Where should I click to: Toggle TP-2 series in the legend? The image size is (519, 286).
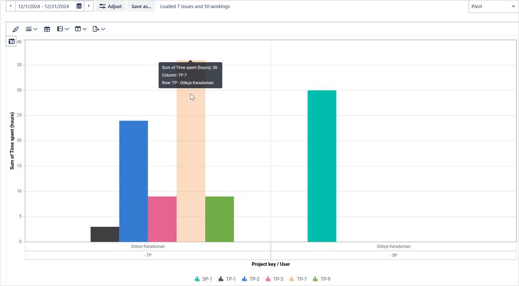pyautogui.click(x=250, y=279)
